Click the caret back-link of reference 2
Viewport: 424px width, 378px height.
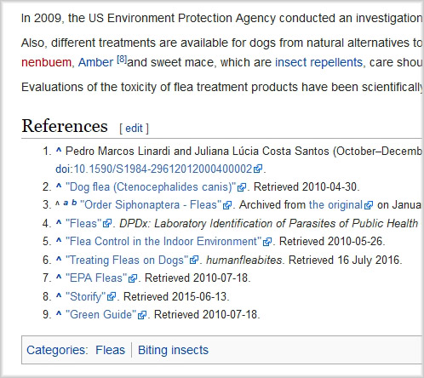click(59, 186)
